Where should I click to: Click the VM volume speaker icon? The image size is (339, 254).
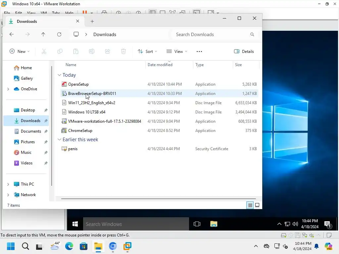tap(295, 224)
